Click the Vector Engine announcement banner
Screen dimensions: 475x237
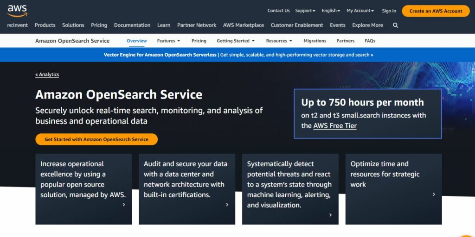click(238, 55)
